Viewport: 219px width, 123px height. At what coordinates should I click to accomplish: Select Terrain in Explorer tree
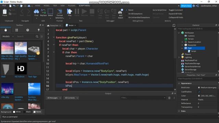191,39
